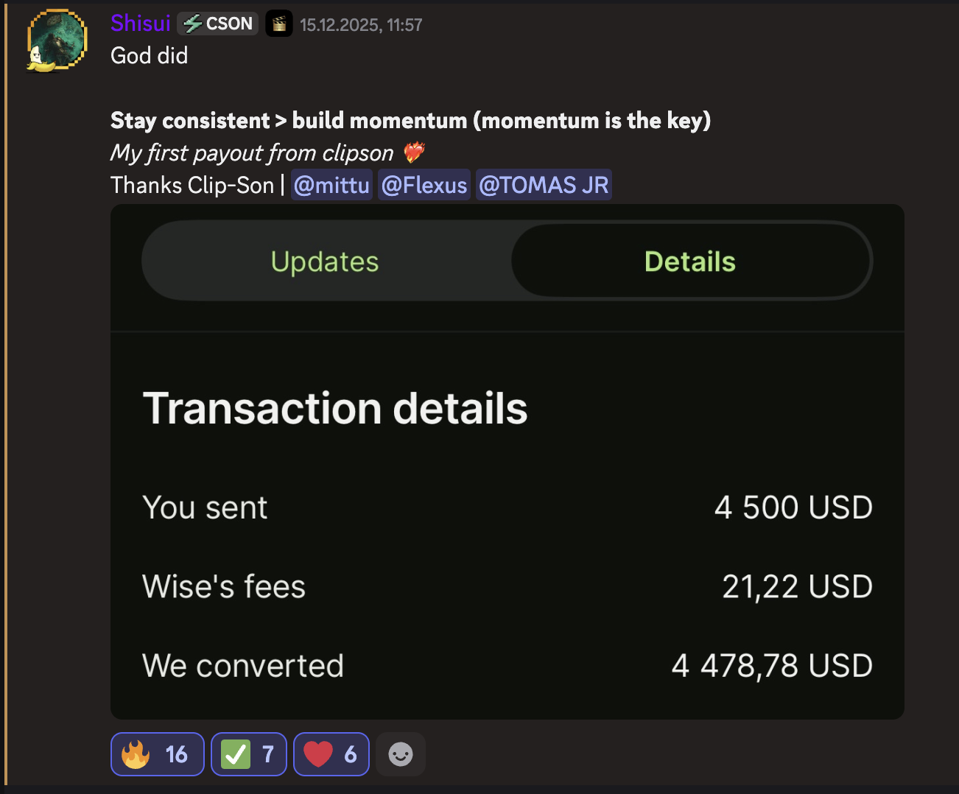The height and width of the screenshot is (794, 959).
Task: Switch to the Updates tab in the screenshot
Action: [x=325, y=261]
